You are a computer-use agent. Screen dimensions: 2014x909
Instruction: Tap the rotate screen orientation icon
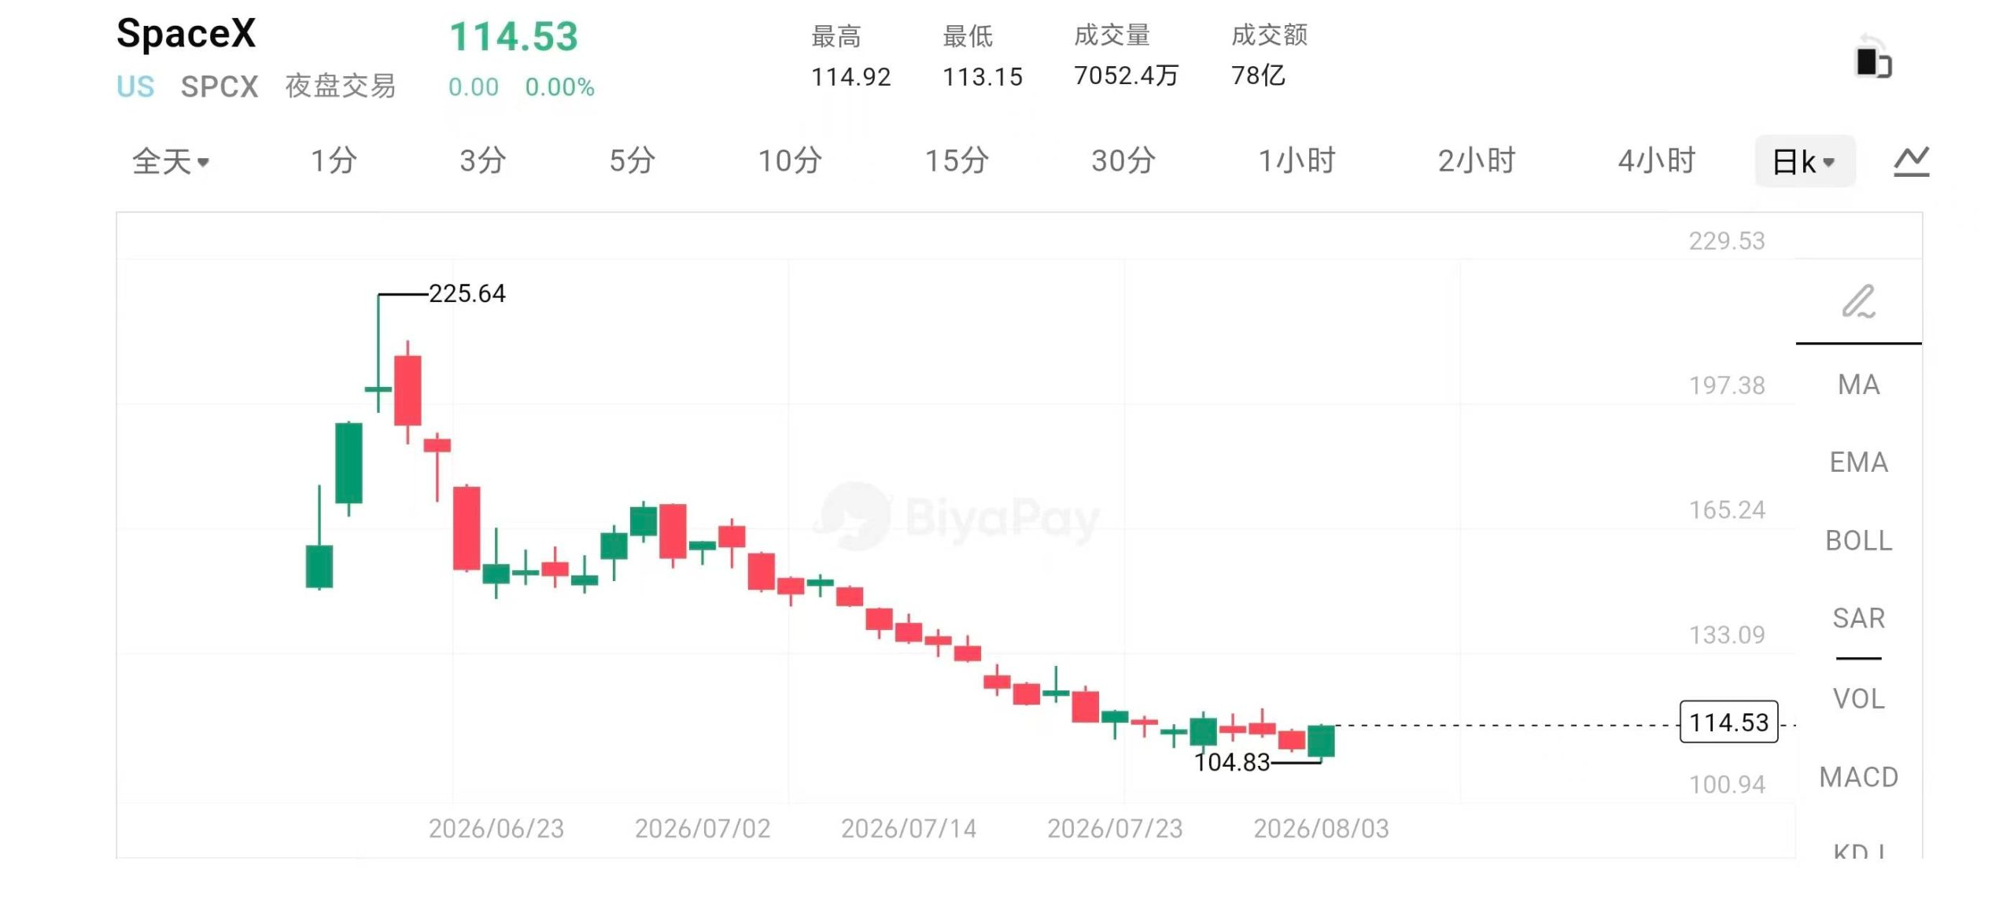(x=1874, y=57)
